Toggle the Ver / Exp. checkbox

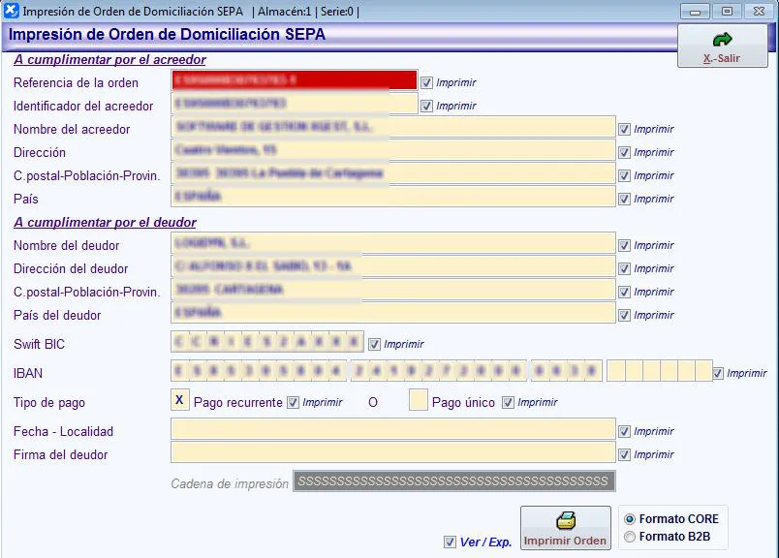(450, 542)
